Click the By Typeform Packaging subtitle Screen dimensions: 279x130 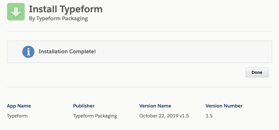coord(59,18)
